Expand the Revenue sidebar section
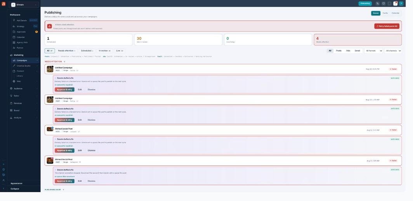The width and height of the screenshot is (413, 201). point(24,103)
